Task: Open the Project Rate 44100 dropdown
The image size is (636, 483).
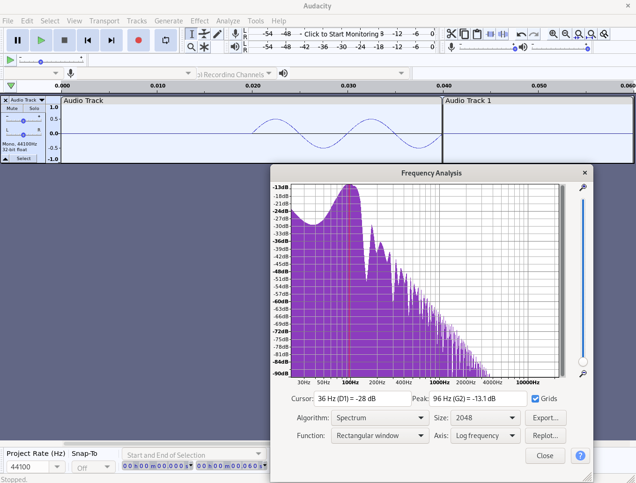Action: [57, 467]
